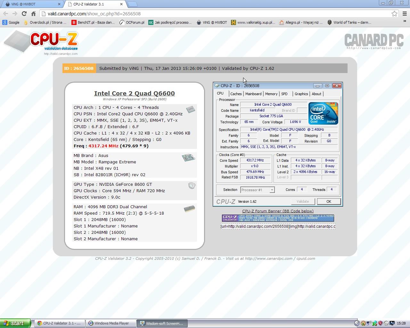Click the motherboard icon beside MB Brand
This screenshot has width=410, height=328.
pos(188,158)
